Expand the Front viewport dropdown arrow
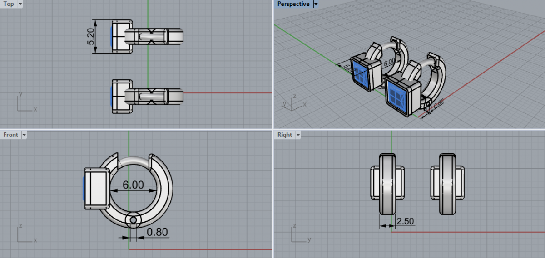This screenshot has height=258, width=545. 24,135
